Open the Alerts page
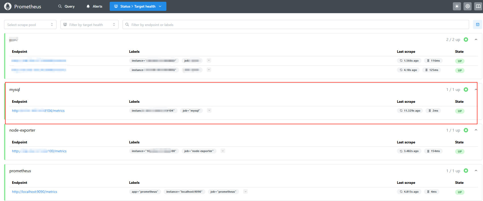 coord(94,6)
